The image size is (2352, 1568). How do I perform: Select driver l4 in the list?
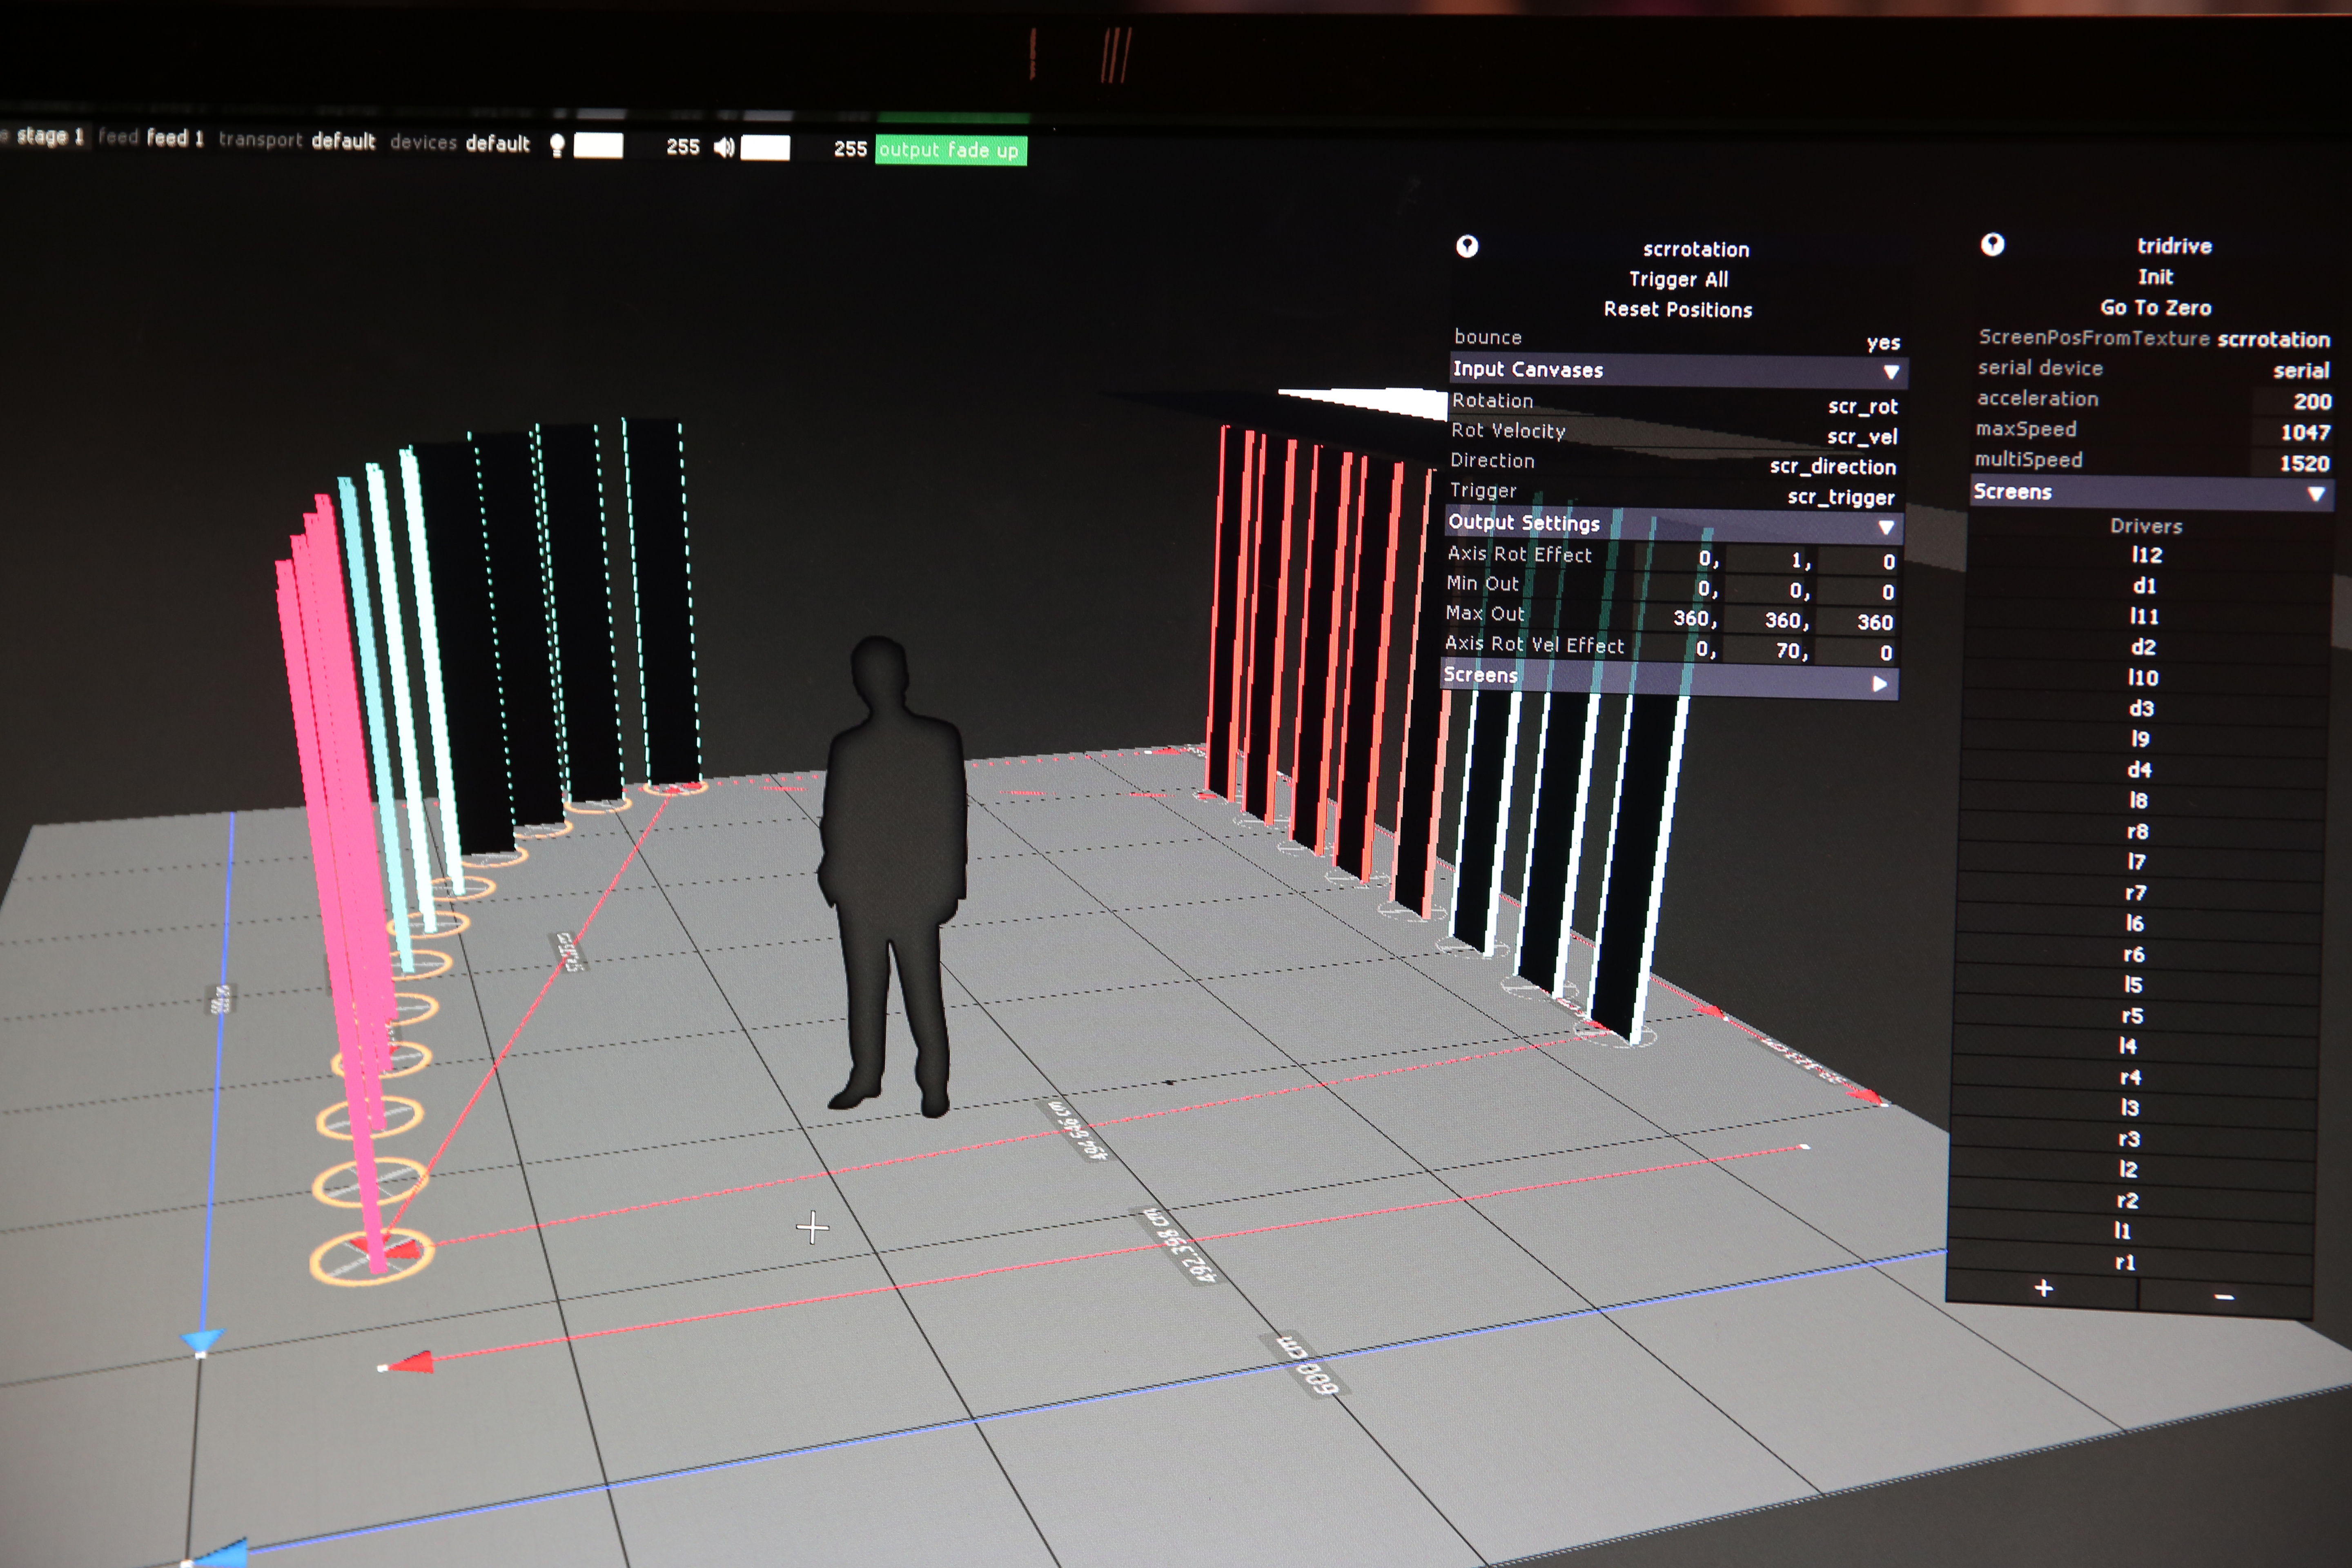point(2128,1047)
